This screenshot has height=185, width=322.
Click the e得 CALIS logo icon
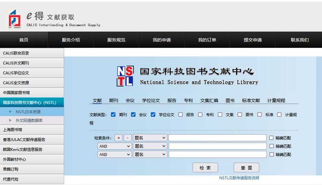pyautogui.click(x=15, y=19)
